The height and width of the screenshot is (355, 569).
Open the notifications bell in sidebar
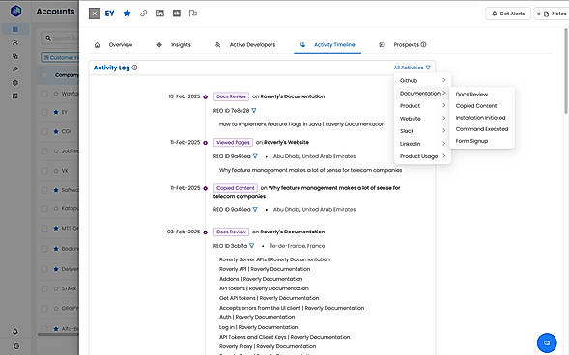coord(14,331)
